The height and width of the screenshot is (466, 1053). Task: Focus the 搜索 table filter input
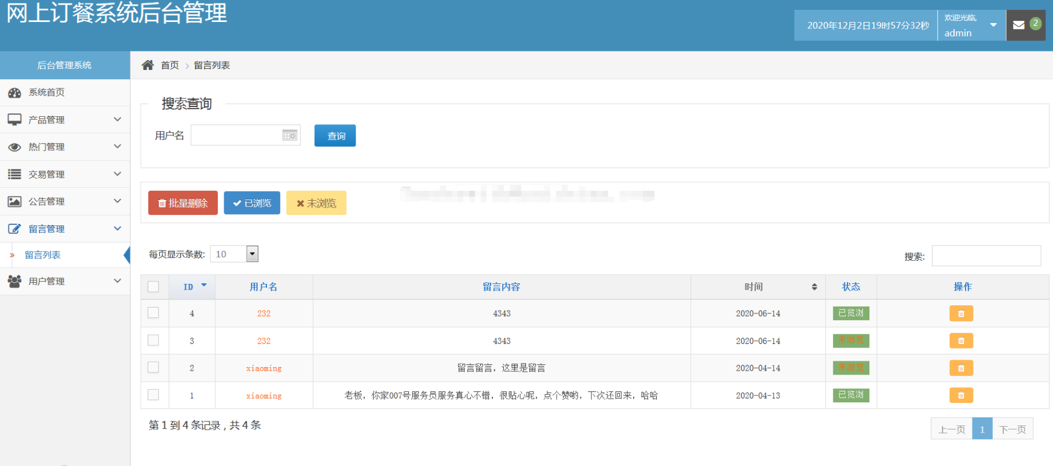986,256
